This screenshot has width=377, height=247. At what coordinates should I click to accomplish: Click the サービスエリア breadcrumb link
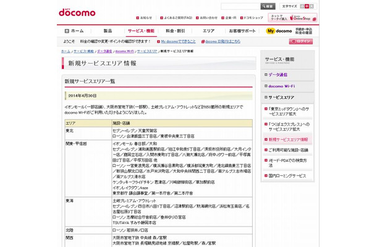147,51
